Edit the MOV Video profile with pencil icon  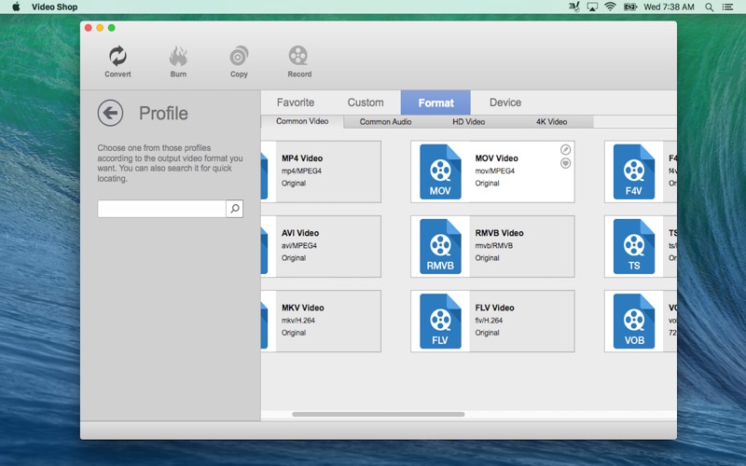[565, 150]
